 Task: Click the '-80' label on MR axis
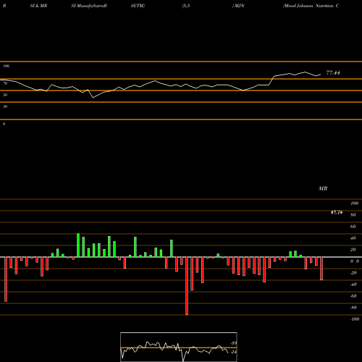click(x=353, y=308)
